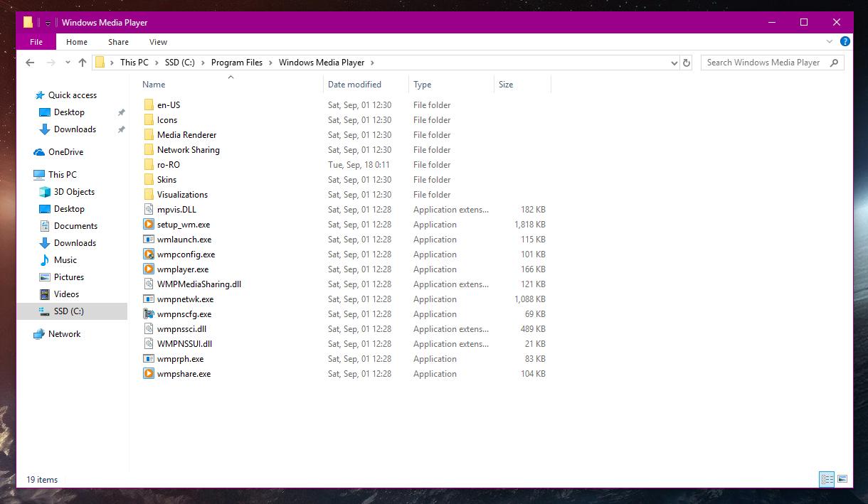Click the 1,818 KB size cell
Viewport: 868px width, 504px height.
[x=530, y=225]
